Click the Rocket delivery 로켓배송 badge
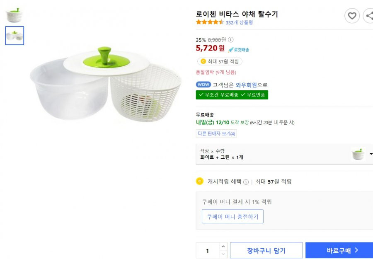Viewport: 373px width, 259px height. point(239,50)
